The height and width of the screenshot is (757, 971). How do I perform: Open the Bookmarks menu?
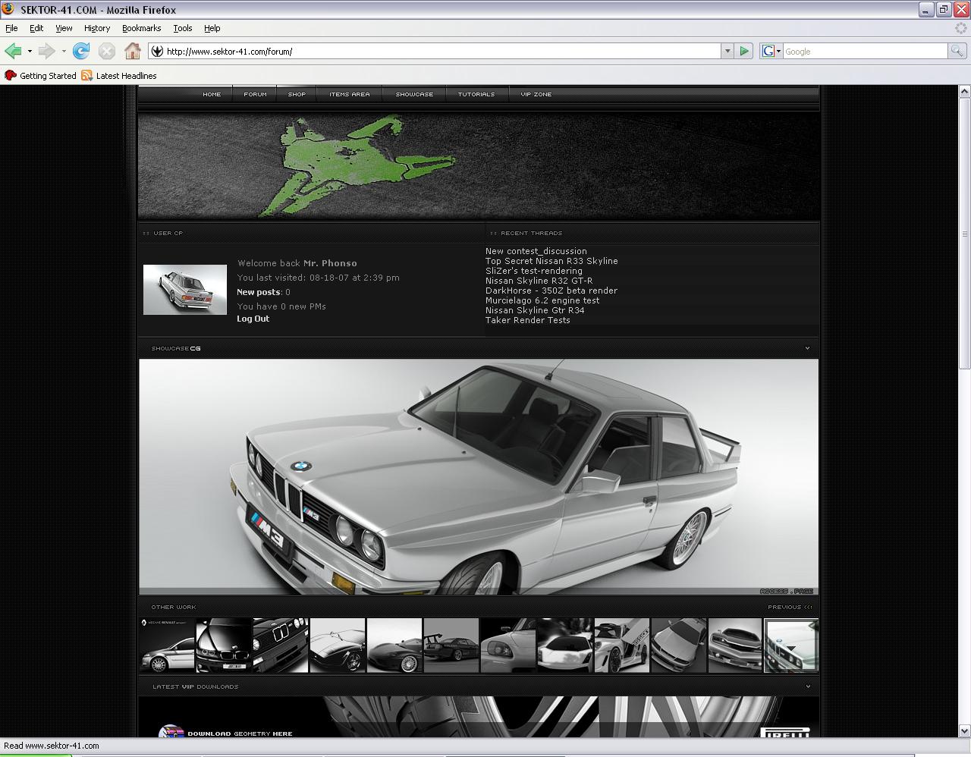coord(141,28)
